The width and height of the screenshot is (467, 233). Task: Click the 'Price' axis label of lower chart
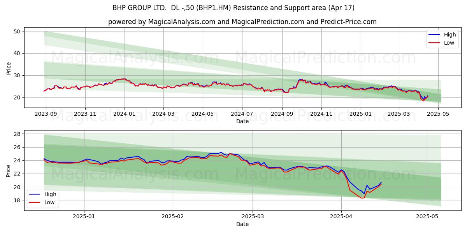coord(9,170)
